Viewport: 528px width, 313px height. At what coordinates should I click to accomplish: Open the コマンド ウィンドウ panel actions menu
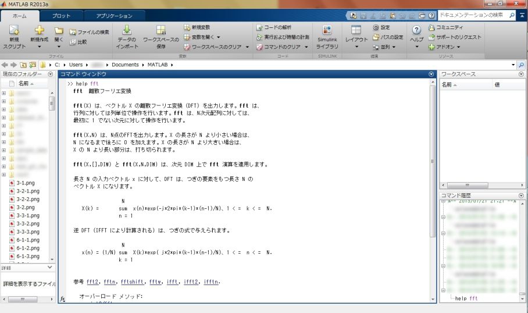pos(431,74)
